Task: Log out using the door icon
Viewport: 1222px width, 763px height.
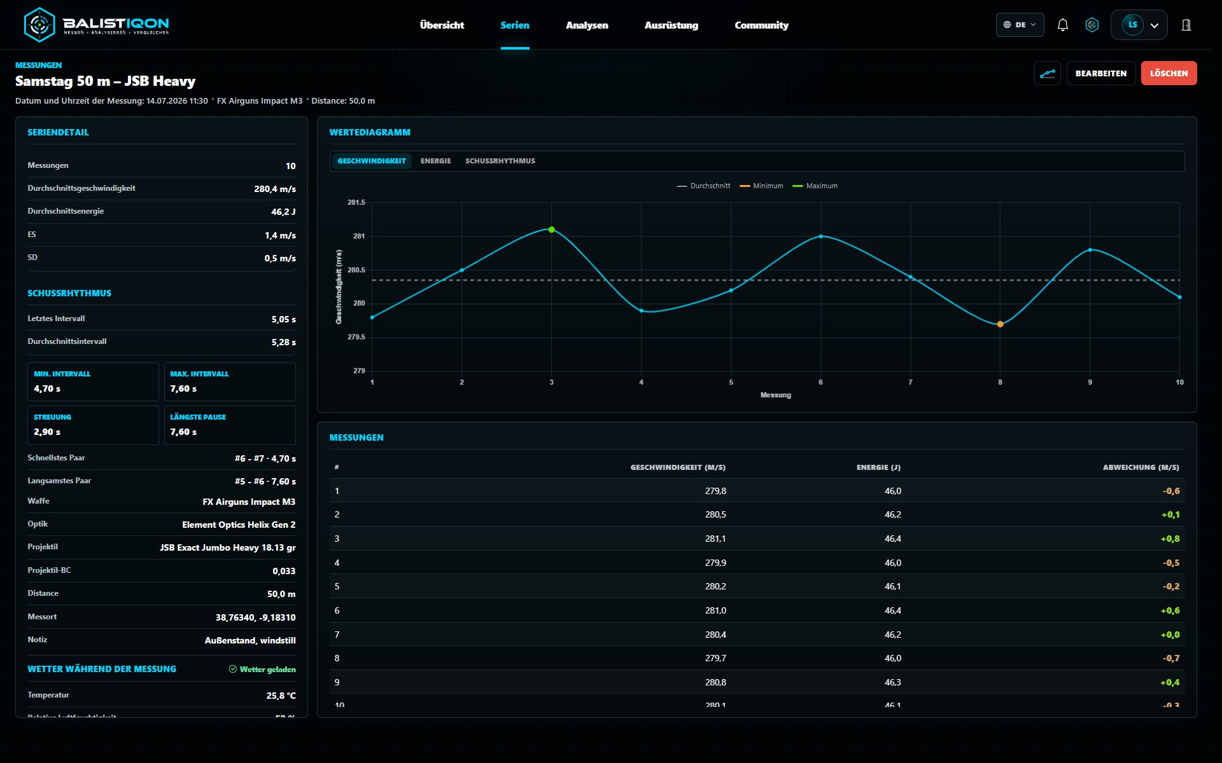Action: click(1186, 25)
